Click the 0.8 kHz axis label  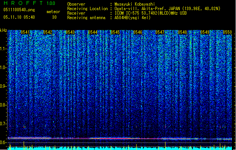[x=3, y=105]
